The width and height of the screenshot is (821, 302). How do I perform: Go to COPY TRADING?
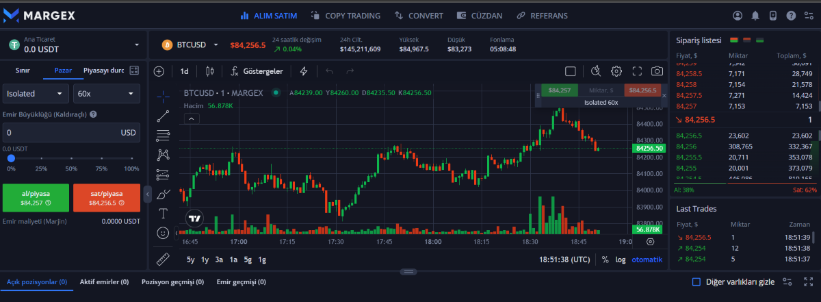click(x=344, y=15)
